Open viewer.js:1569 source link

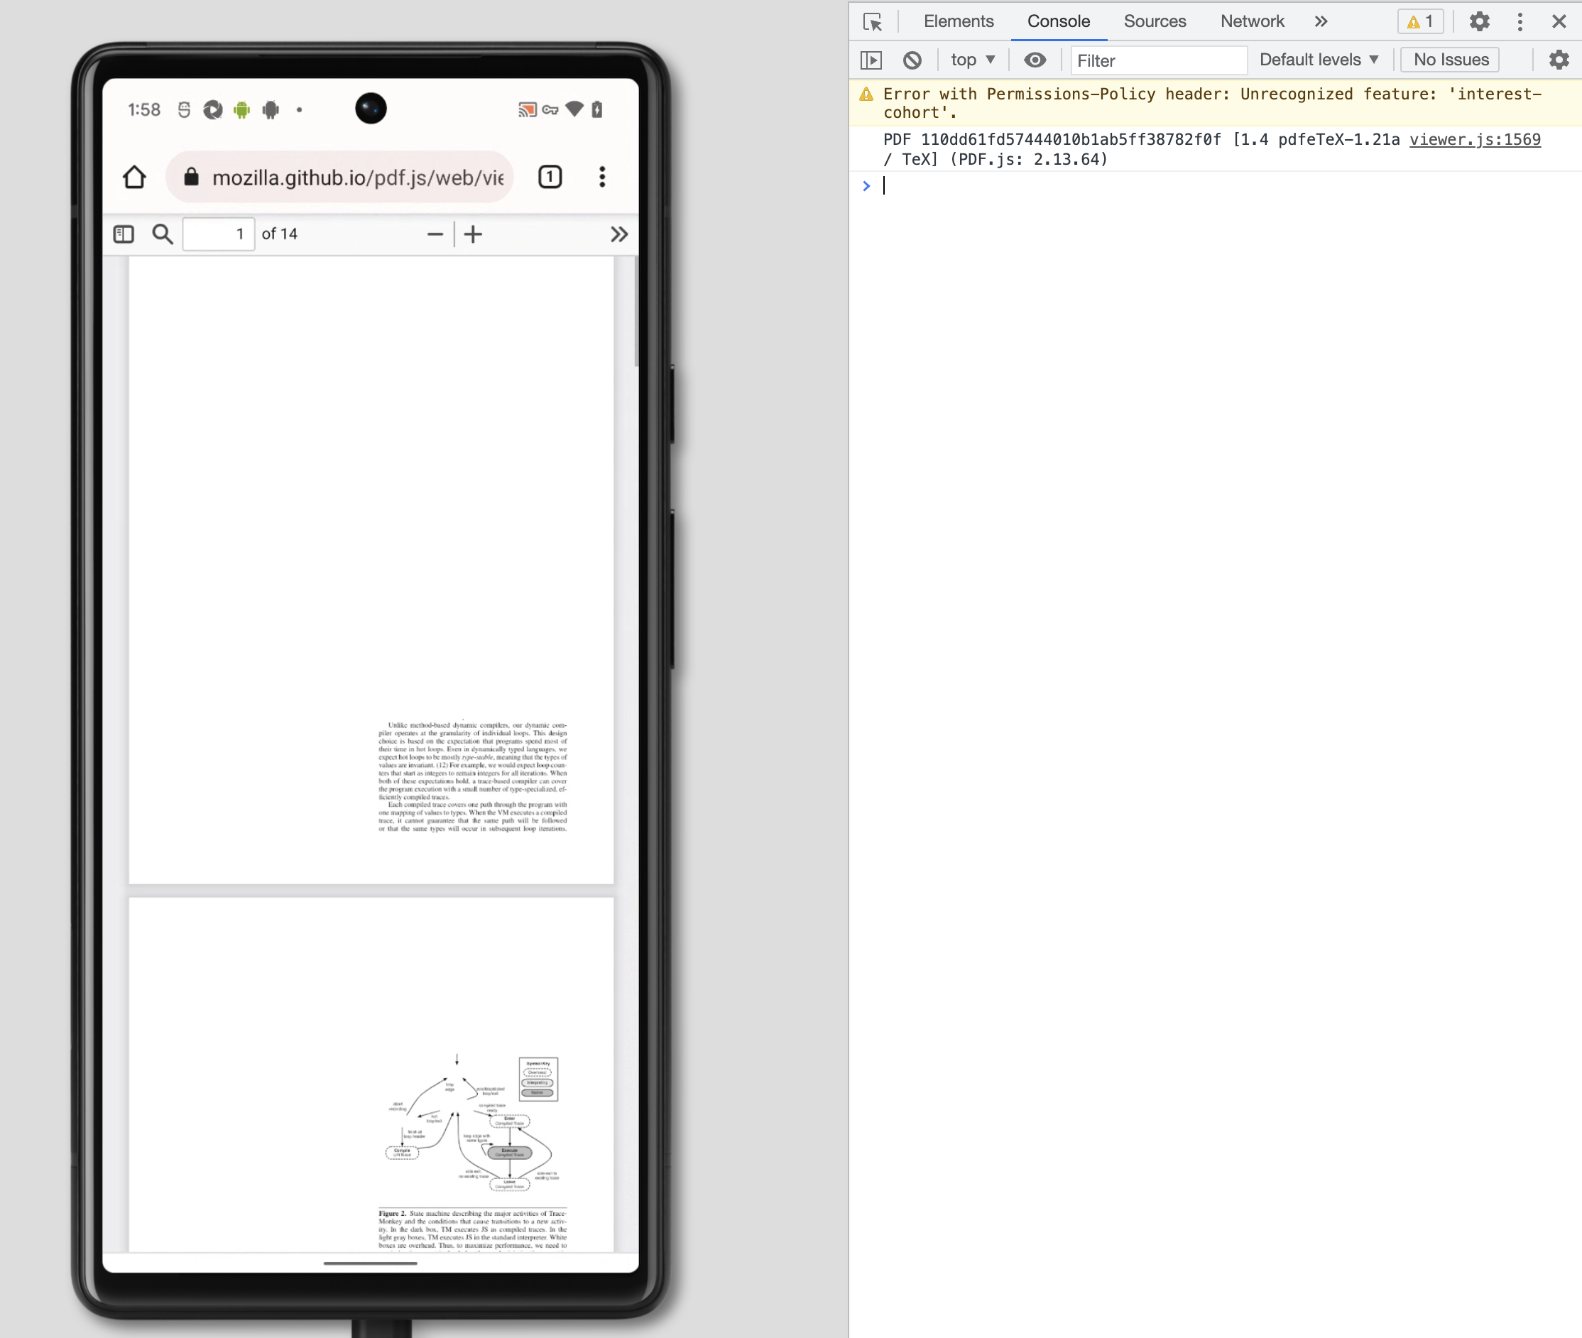point(1473,140)
